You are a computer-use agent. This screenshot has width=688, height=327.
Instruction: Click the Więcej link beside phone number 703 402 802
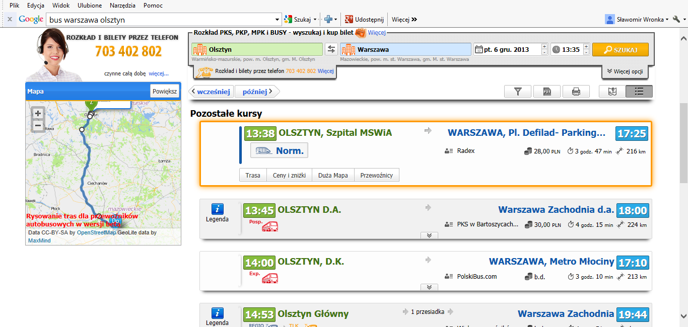pyautogui.click(x=325, y=71)
